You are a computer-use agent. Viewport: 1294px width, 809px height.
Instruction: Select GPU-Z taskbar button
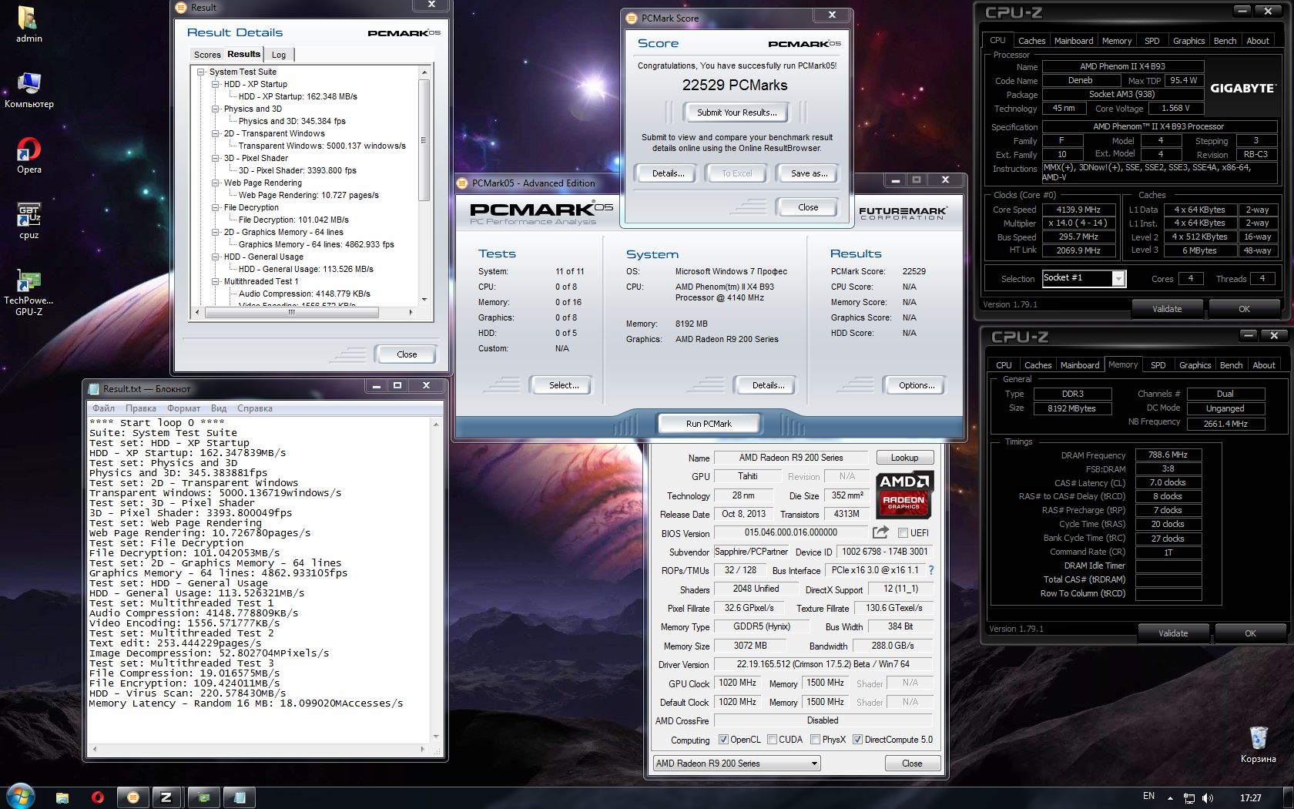[x=203, y=797]
